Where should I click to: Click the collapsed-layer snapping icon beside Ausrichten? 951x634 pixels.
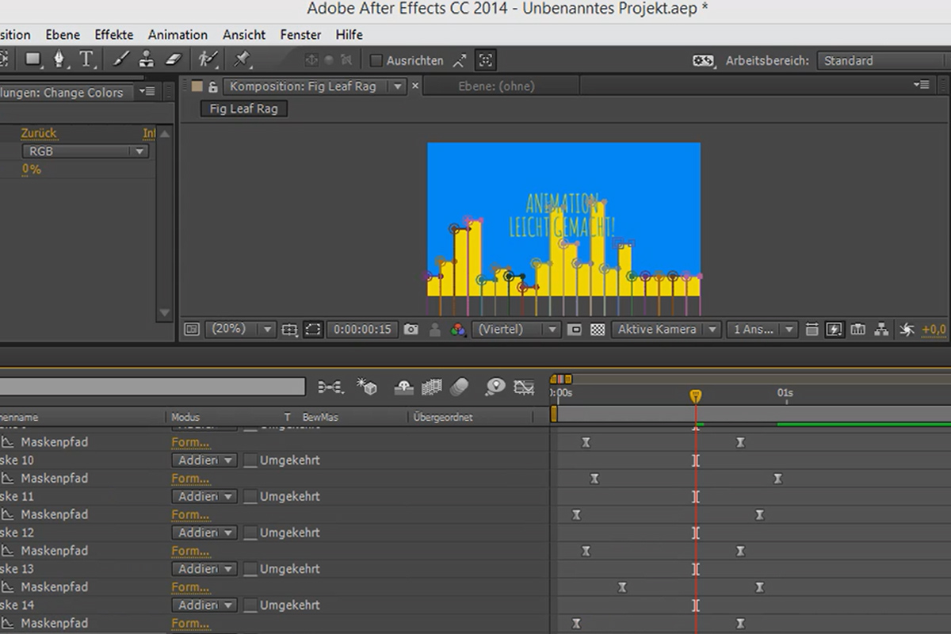coord(485,60)
